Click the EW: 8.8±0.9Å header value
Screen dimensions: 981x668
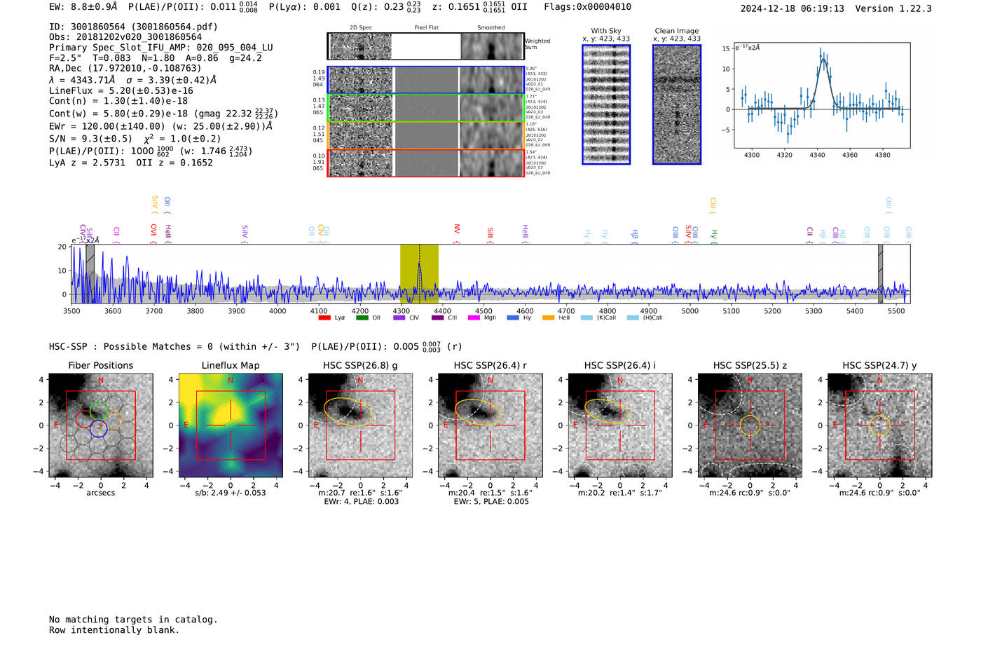pyautogui.click(x=83, y=7)
